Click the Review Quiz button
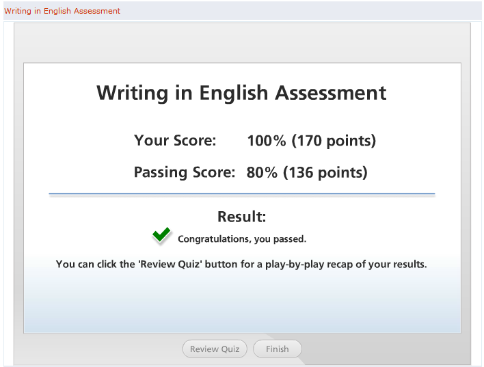Viewport: 484px width, 367px height. [x=215, y=349]
